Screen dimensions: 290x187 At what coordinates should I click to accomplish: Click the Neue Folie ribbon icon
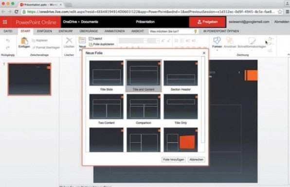click(x=82, y=40)
